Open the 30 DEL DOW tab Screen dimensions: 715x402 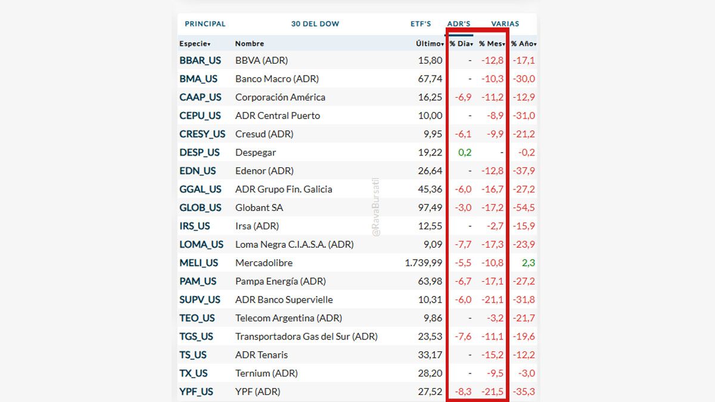point(315,24)
